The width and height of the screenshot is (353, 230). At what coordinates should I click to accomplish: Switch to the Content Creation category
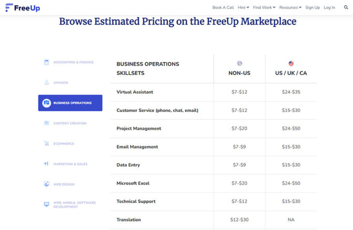(x=70, y=123)
